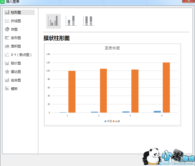Choose the 饼图 pie chart category
This screenshot has height=166, width=195.
coord(14,29)
